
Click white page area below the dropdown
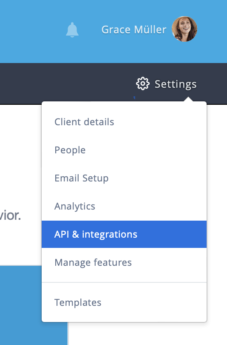point(148,334)
